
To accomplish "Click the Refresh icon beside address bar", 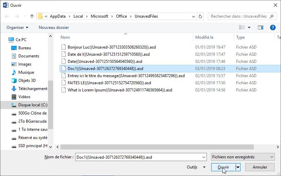I will click(x=201, y=16).
